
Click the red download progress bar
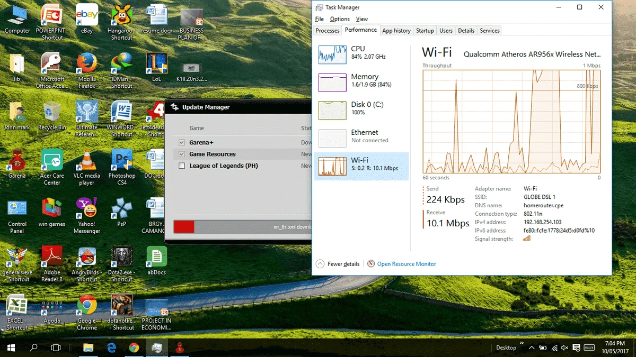(184, 227)
